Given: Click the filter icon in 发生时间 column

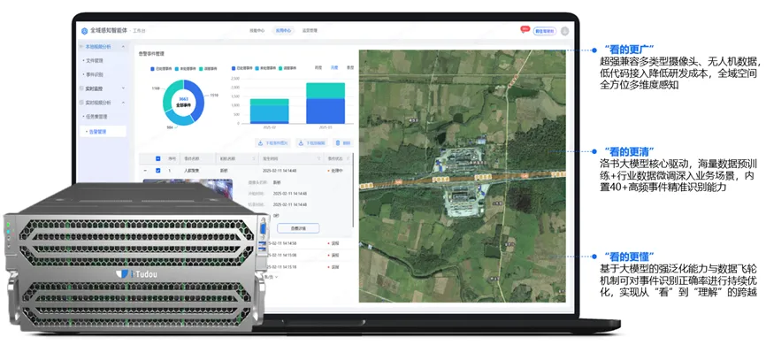Looking at the screenshot, I should [x=318, y=158].
